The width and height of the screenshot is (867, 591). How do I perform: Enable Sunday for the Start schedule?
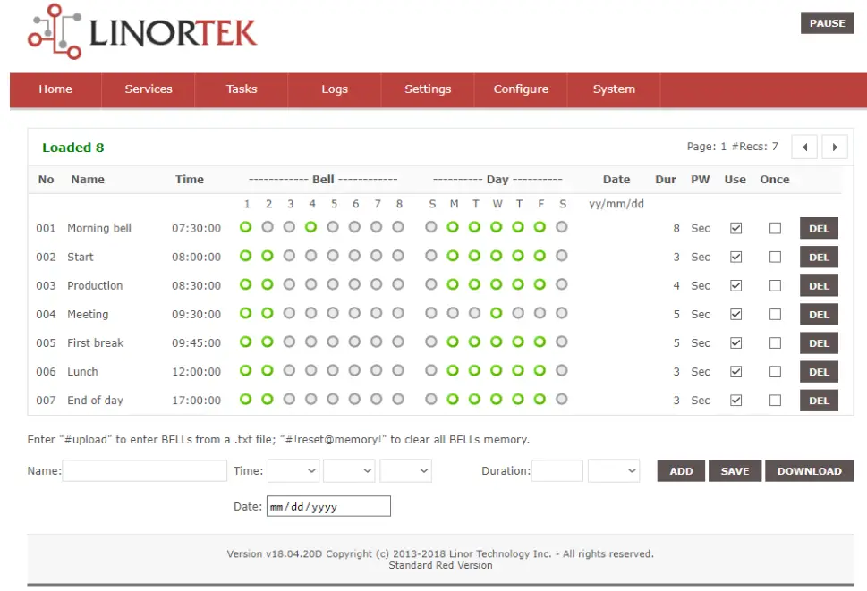click(x=431, y=257)
